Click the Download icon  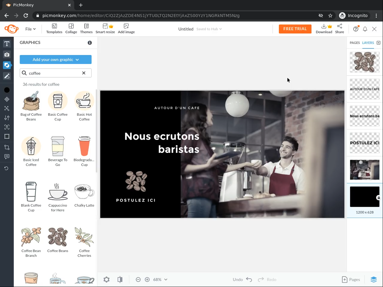pos(324,29)
